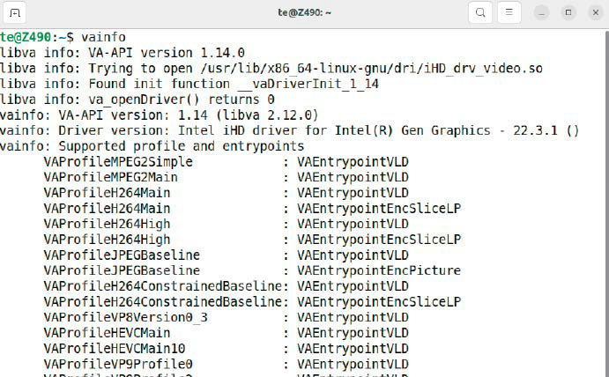Click VAProfileH264ConstrainedBaseline VAEntrypointEncSliceLP row
The width and height of the screenshot is (609, 377).
click(x=252, y=301)
